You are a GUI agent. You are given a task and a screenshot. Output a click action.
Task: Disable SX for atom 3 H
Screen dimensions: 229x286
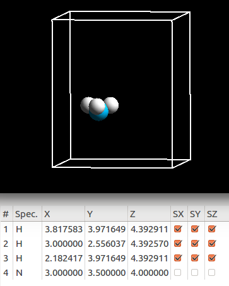pyautogui.click(x=178, y=258)
